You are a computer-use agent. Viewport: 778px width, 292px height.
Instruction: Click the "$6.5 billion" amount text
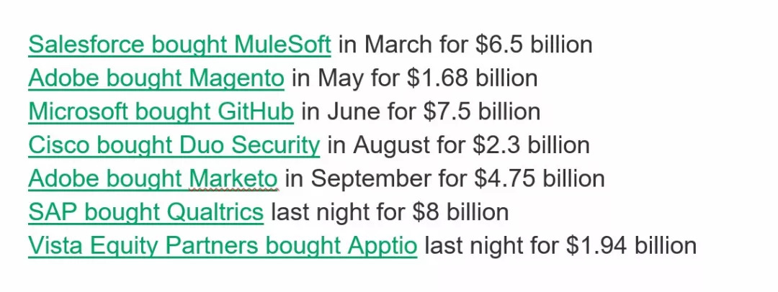click(534, 45)
